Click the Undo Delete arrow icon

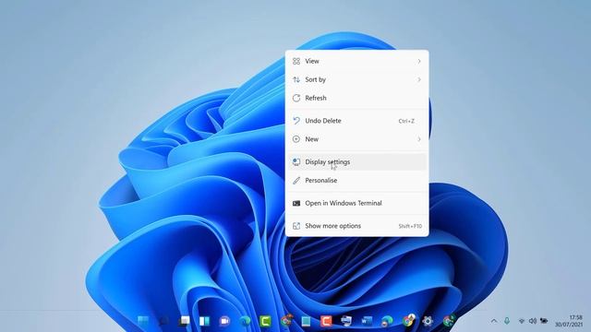tap(296, 121)
